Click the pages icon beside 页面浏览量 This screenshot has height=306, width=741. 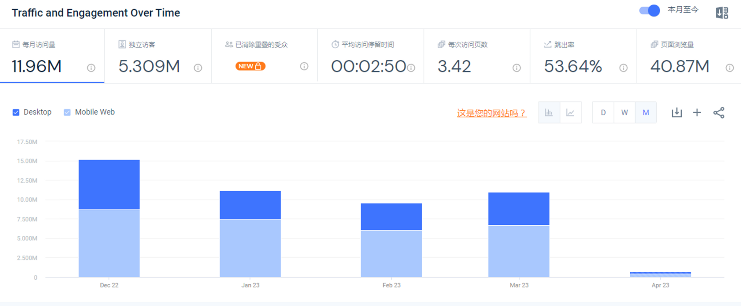coord(654,44)
